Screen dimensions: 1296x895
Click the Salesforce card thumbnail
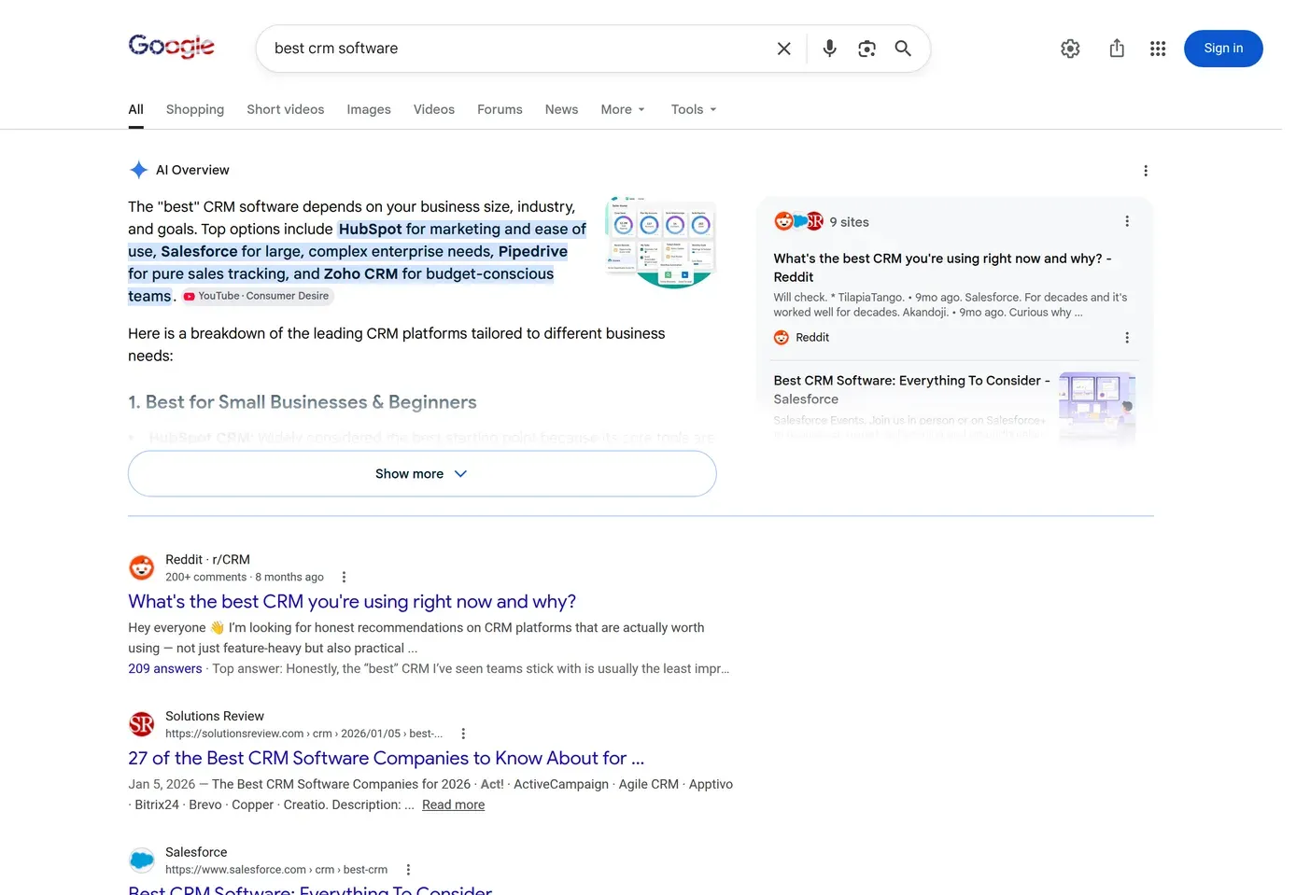coord(1097,406)
